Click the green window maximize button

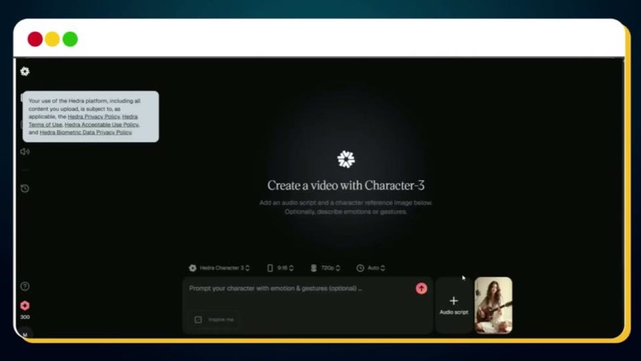(70, 40)
